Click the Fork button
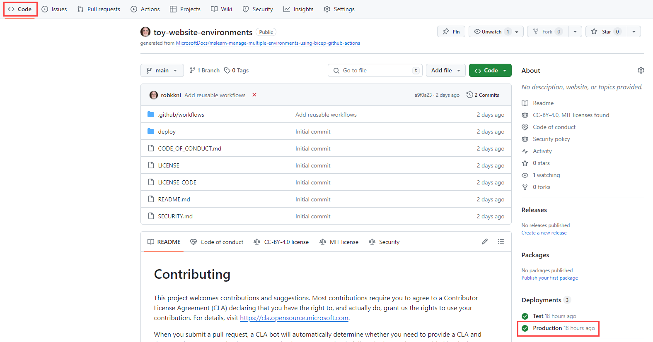This screenshot has width=653, height=342. coord(547,31)
